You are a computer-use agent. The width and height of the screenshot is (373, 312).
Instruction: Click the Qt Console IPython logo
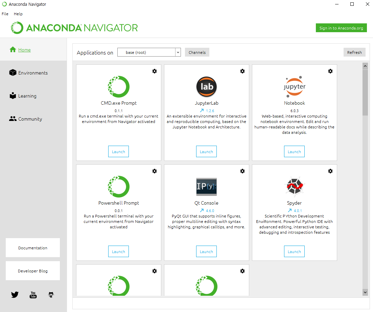(x=207, y=187)
